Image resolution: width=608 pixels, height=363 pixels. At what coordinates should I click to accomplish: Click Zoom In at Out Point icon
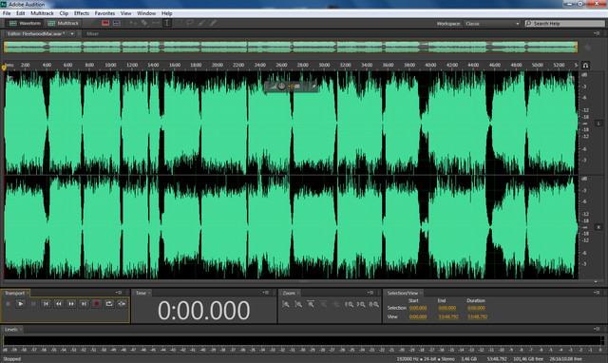click(361, 304)
